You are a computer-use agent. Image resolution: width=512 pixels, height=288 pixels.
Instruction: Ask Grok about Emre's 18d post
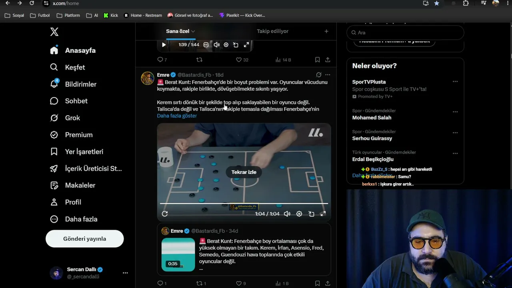pyautogui.click(x=318, y=75)
